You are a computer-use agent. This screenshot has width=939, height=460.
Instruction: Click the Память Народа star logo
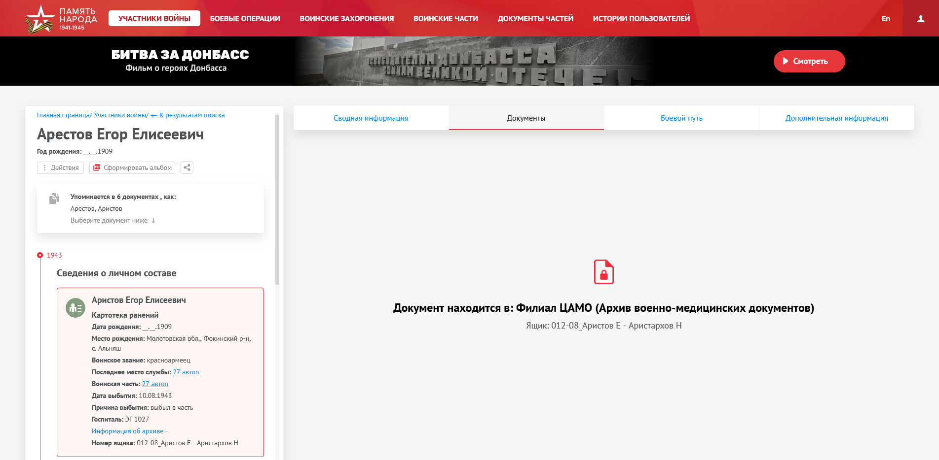tap(39, 19)
